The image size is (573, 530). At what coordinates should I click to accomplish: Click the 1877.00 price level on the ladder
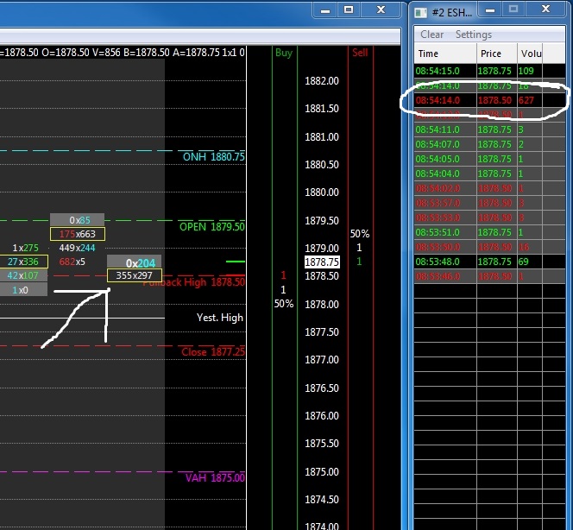pyautogui.click(x=322, y=360)
